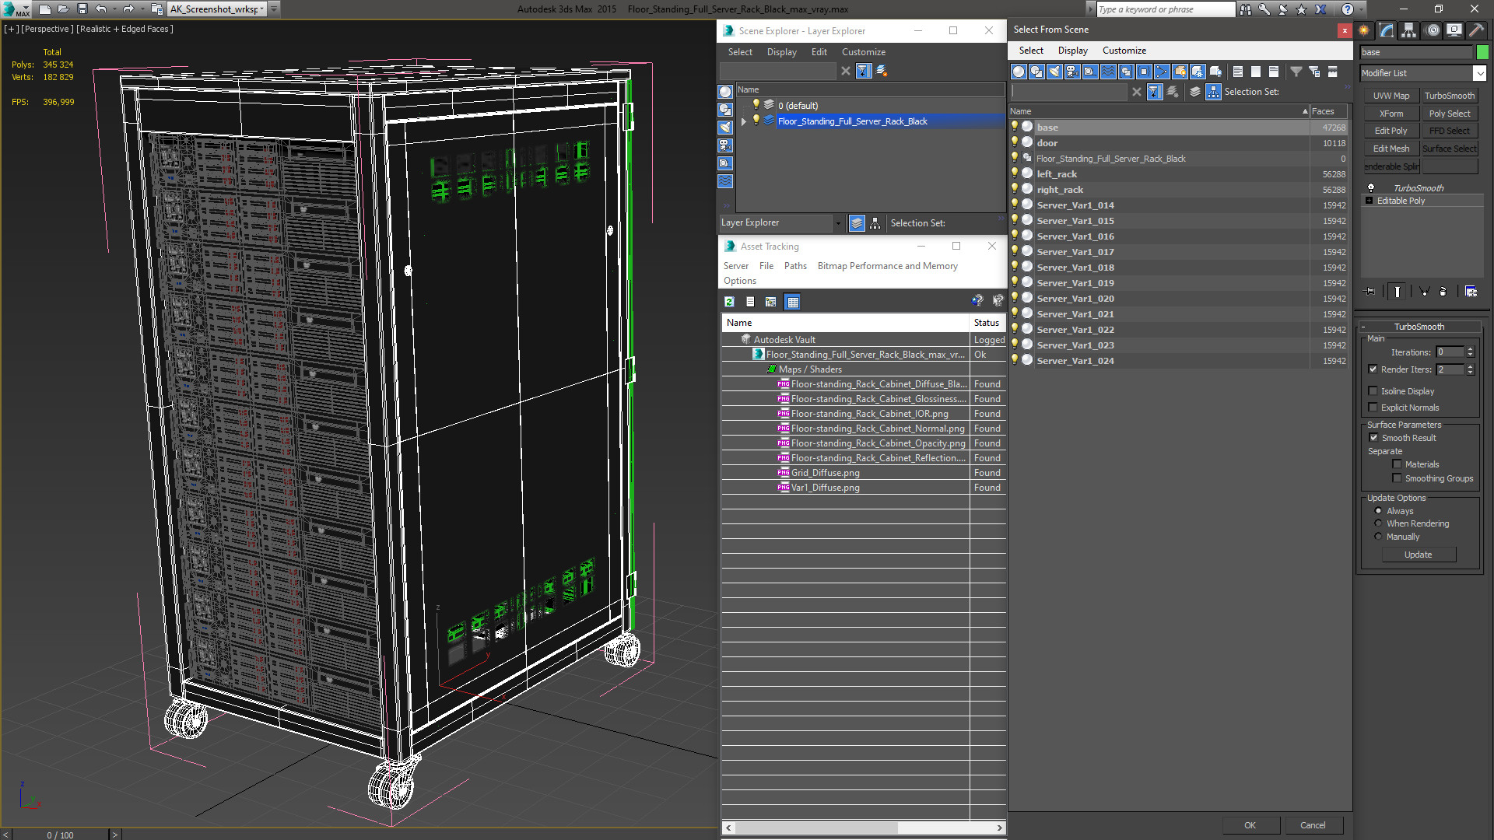The height and width of the screenshot is (840, 1494).
Task: Click Table View icon in Asset Tracking
Action: pos(793,302)
